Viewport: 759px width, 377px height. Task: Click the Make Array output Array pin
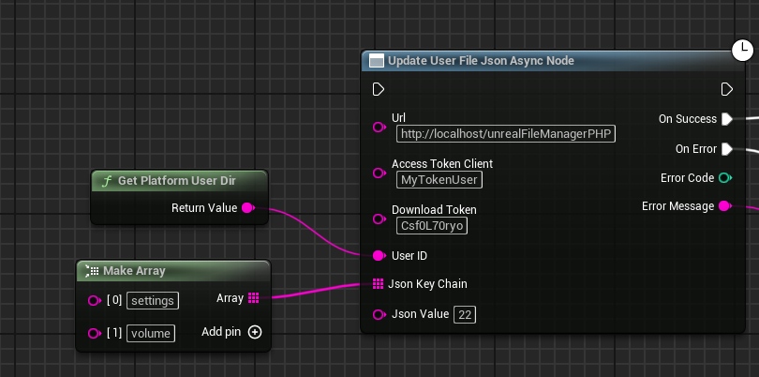tap(253, 298)
